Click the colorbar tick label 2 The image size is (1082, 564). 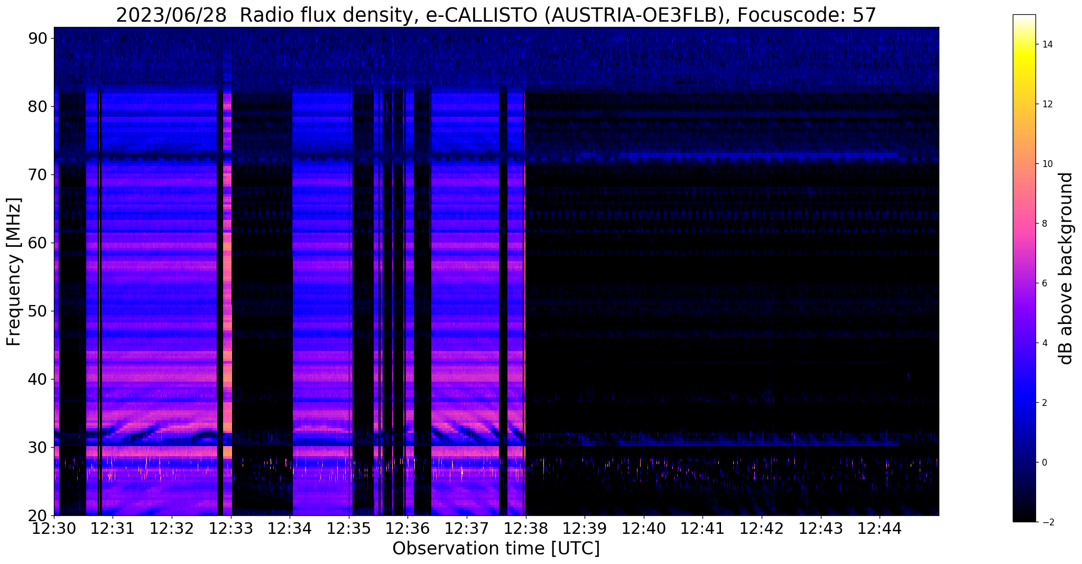tap(1044, 403)
